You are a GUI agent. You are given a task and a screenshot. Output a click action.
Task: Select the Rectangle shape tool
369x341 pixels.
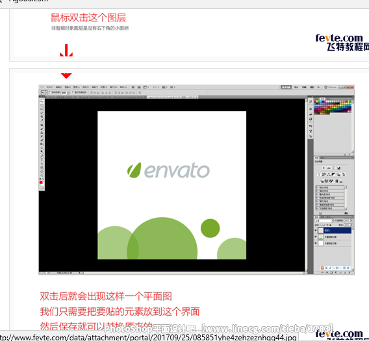point(42,167)
